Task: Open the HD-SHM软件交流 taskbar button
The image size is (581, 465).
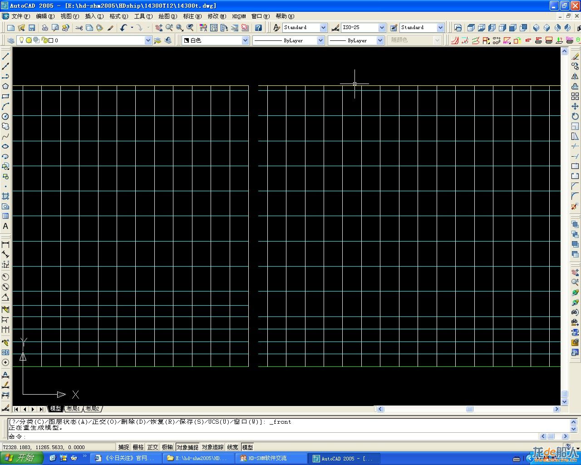Action: (271, 458)
